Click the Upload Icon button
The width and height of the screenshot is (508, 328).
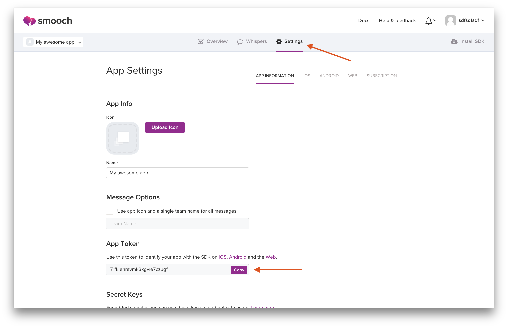(165, 127)
